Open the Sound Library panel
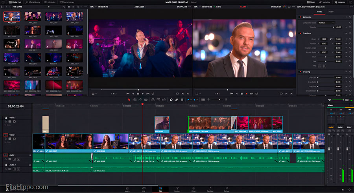This screenshot has width=354, height=193. (67, 2)
